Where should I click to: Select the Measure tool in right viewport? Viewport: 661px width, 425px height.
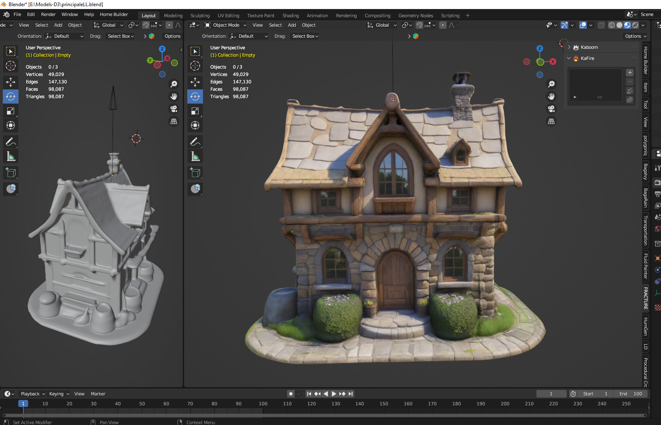click(x=195, y=156)
